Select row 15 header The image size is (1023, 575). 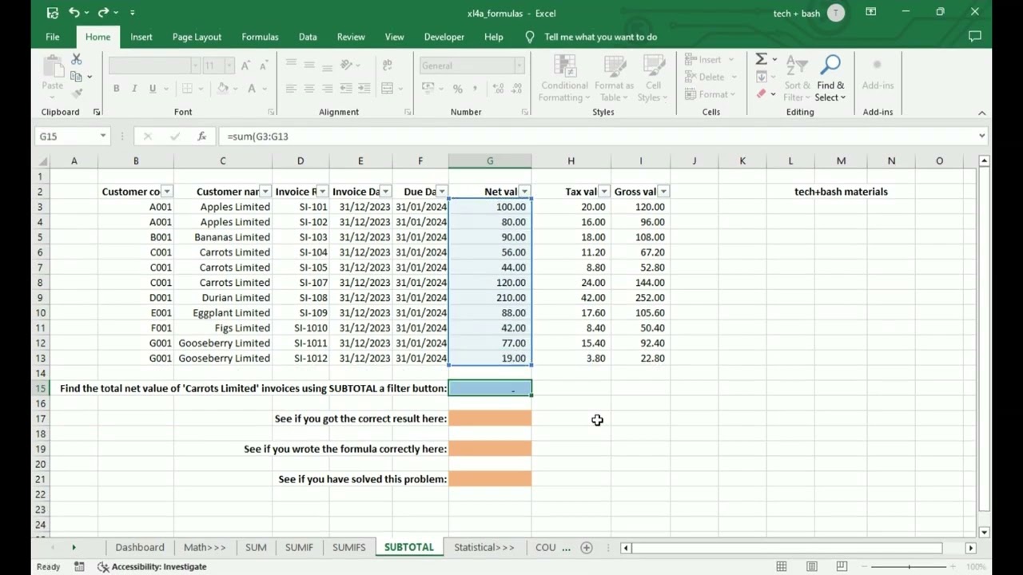point(41,388)
